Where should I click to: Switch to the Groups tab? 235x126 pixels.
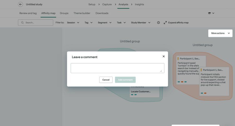[64, 13]
